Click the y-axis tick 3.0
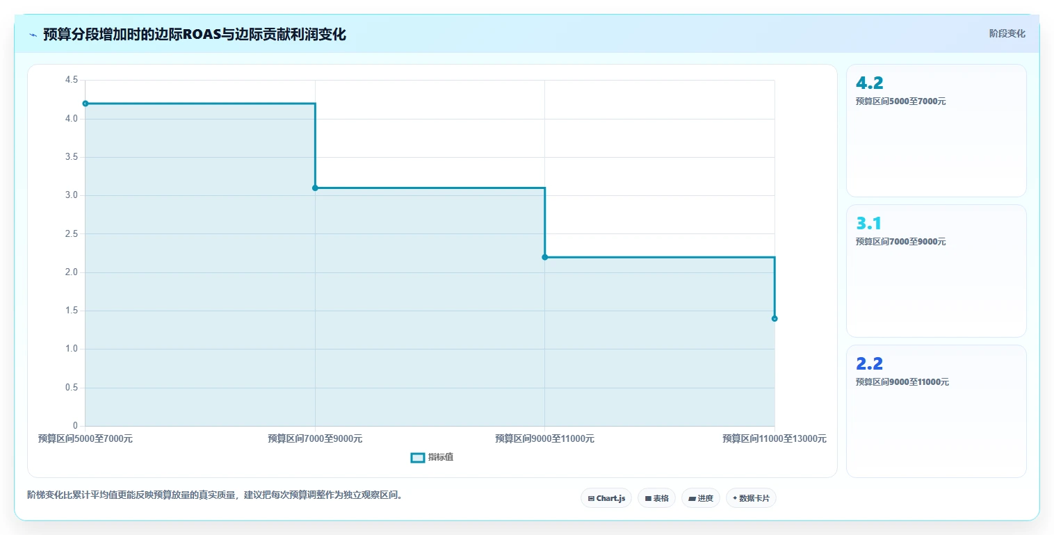The image size is (1054, 535). (x=72, y=195)
